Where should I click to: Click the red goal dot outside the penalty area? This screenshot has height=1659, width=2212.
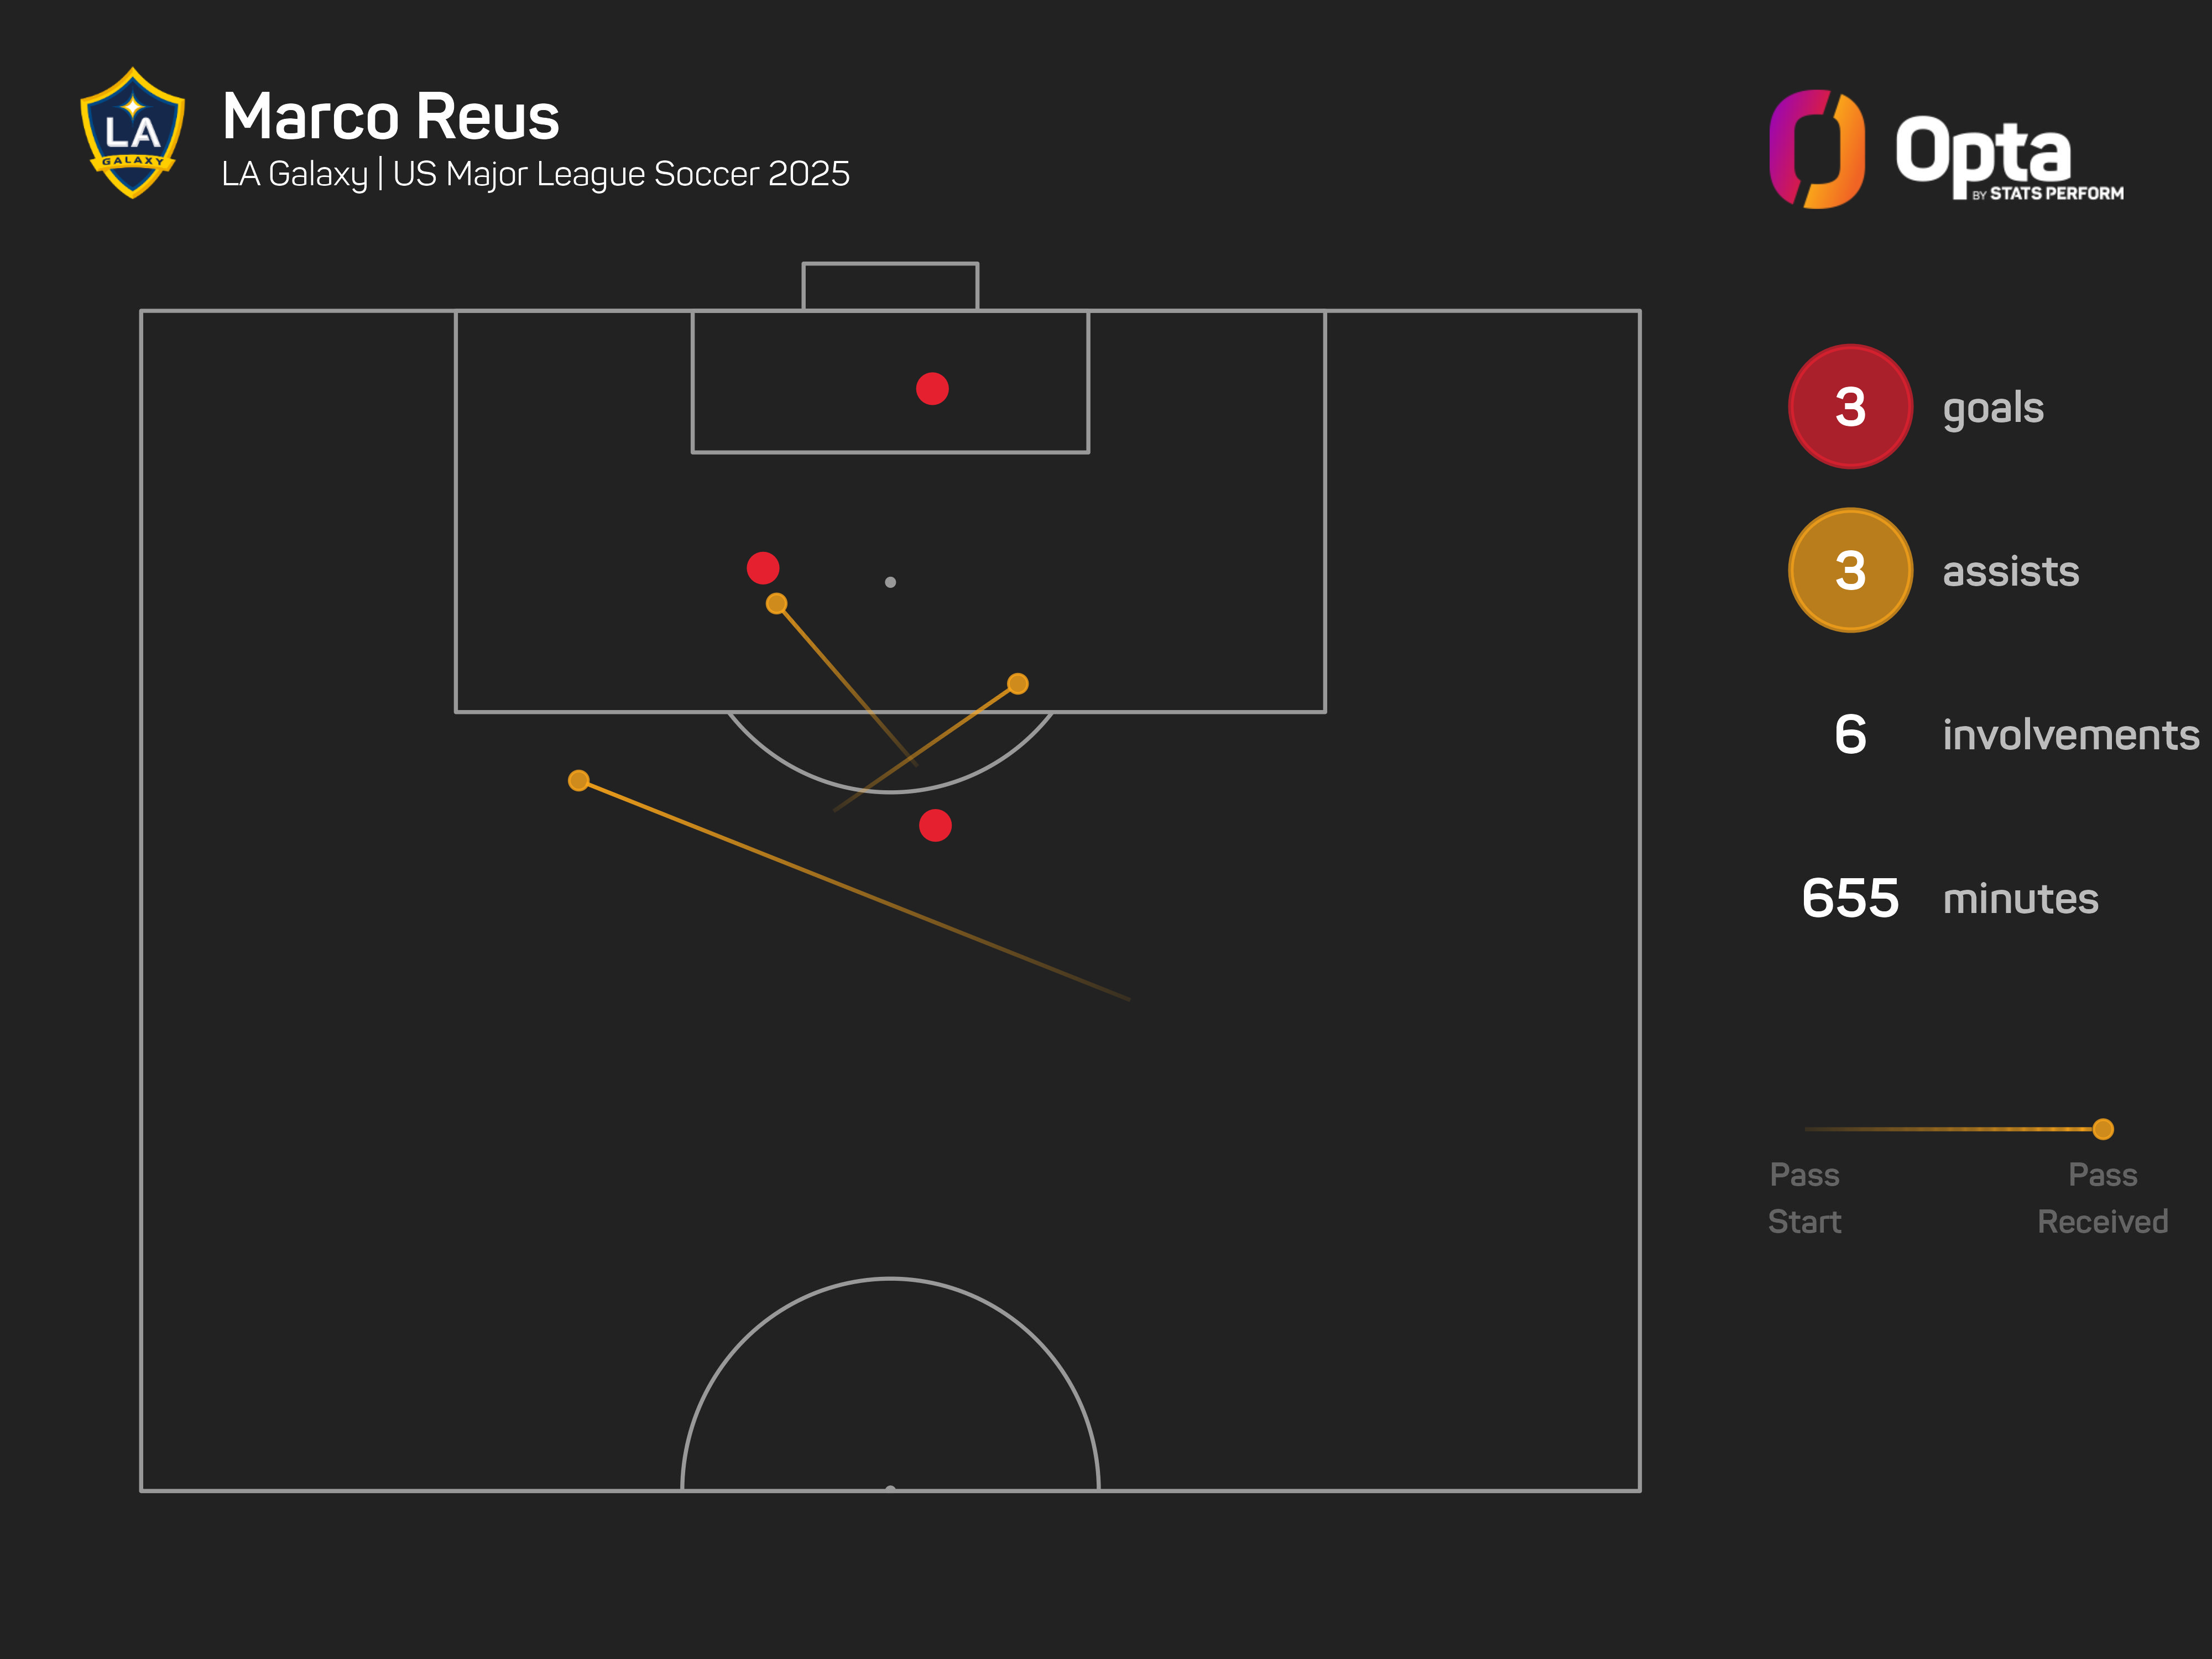pos(935,826)
